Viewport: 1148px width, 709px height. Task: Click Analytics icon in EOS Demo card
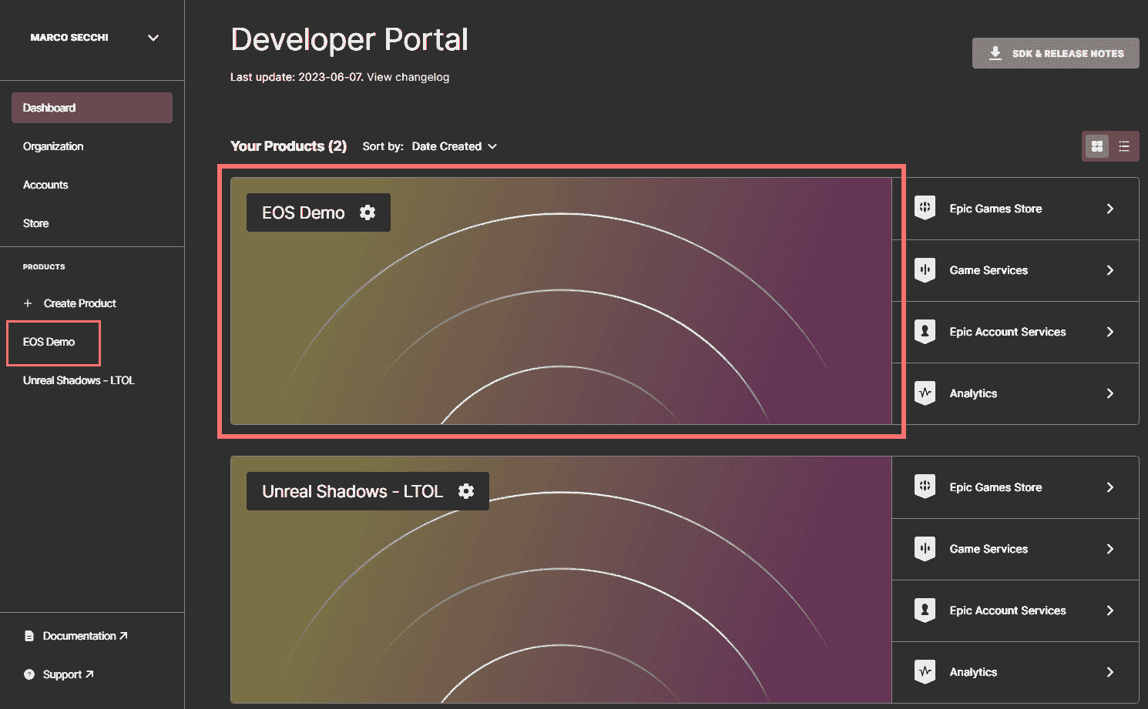point(925,393)
